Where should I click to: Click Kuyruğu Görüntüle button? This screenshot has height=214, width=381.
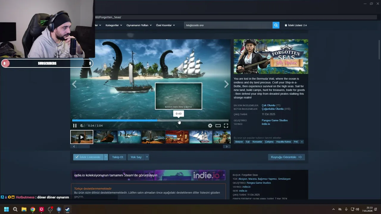point(286,157)
